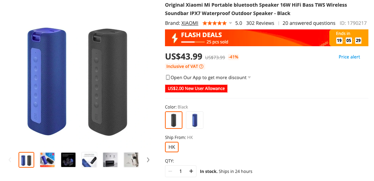This screenshot has height=181, width=374.
Task: Increase quantity with the plus icon
Action: tap(191, 171)
